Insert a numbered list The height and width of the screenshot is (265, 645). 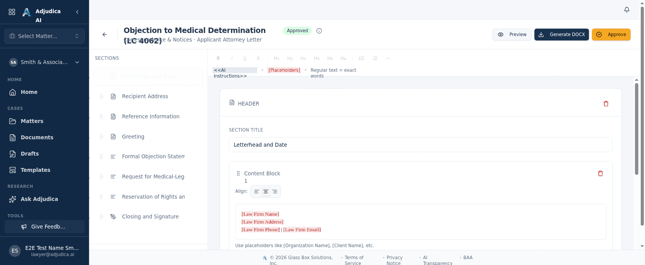tap(361, 58)
